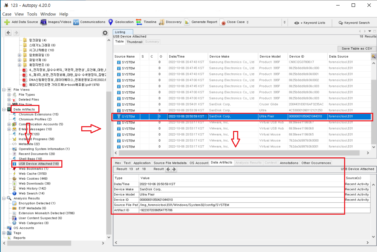Switch to the Annotations tab
Screen dimensions: 377x252
point(289,163)
